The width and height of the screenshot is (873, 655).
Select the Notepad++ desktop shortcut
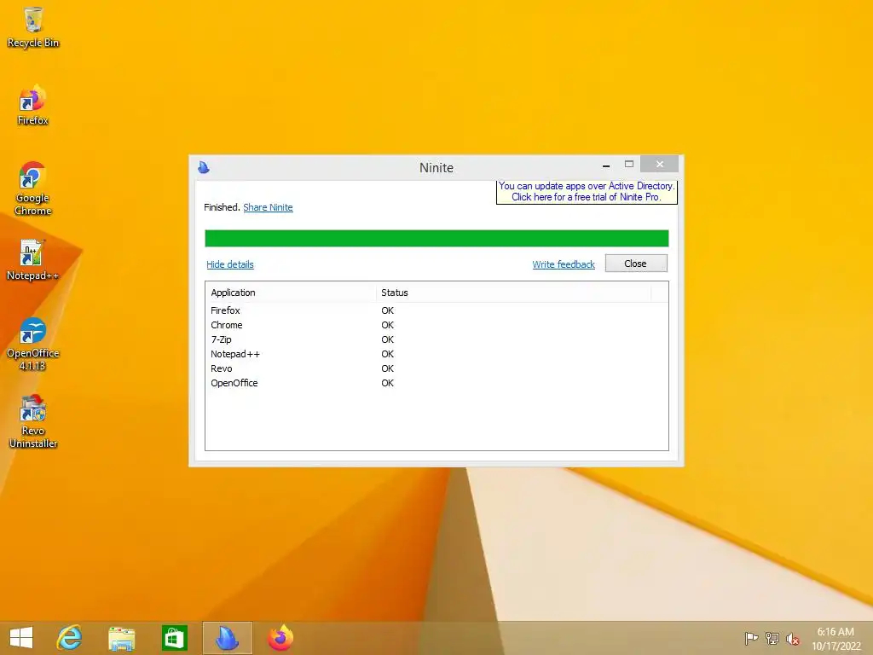click(x=32, y=260)
